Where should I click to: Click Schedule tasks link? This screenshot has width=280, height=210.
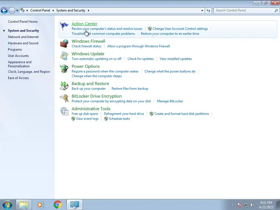[x=119, y=119]
